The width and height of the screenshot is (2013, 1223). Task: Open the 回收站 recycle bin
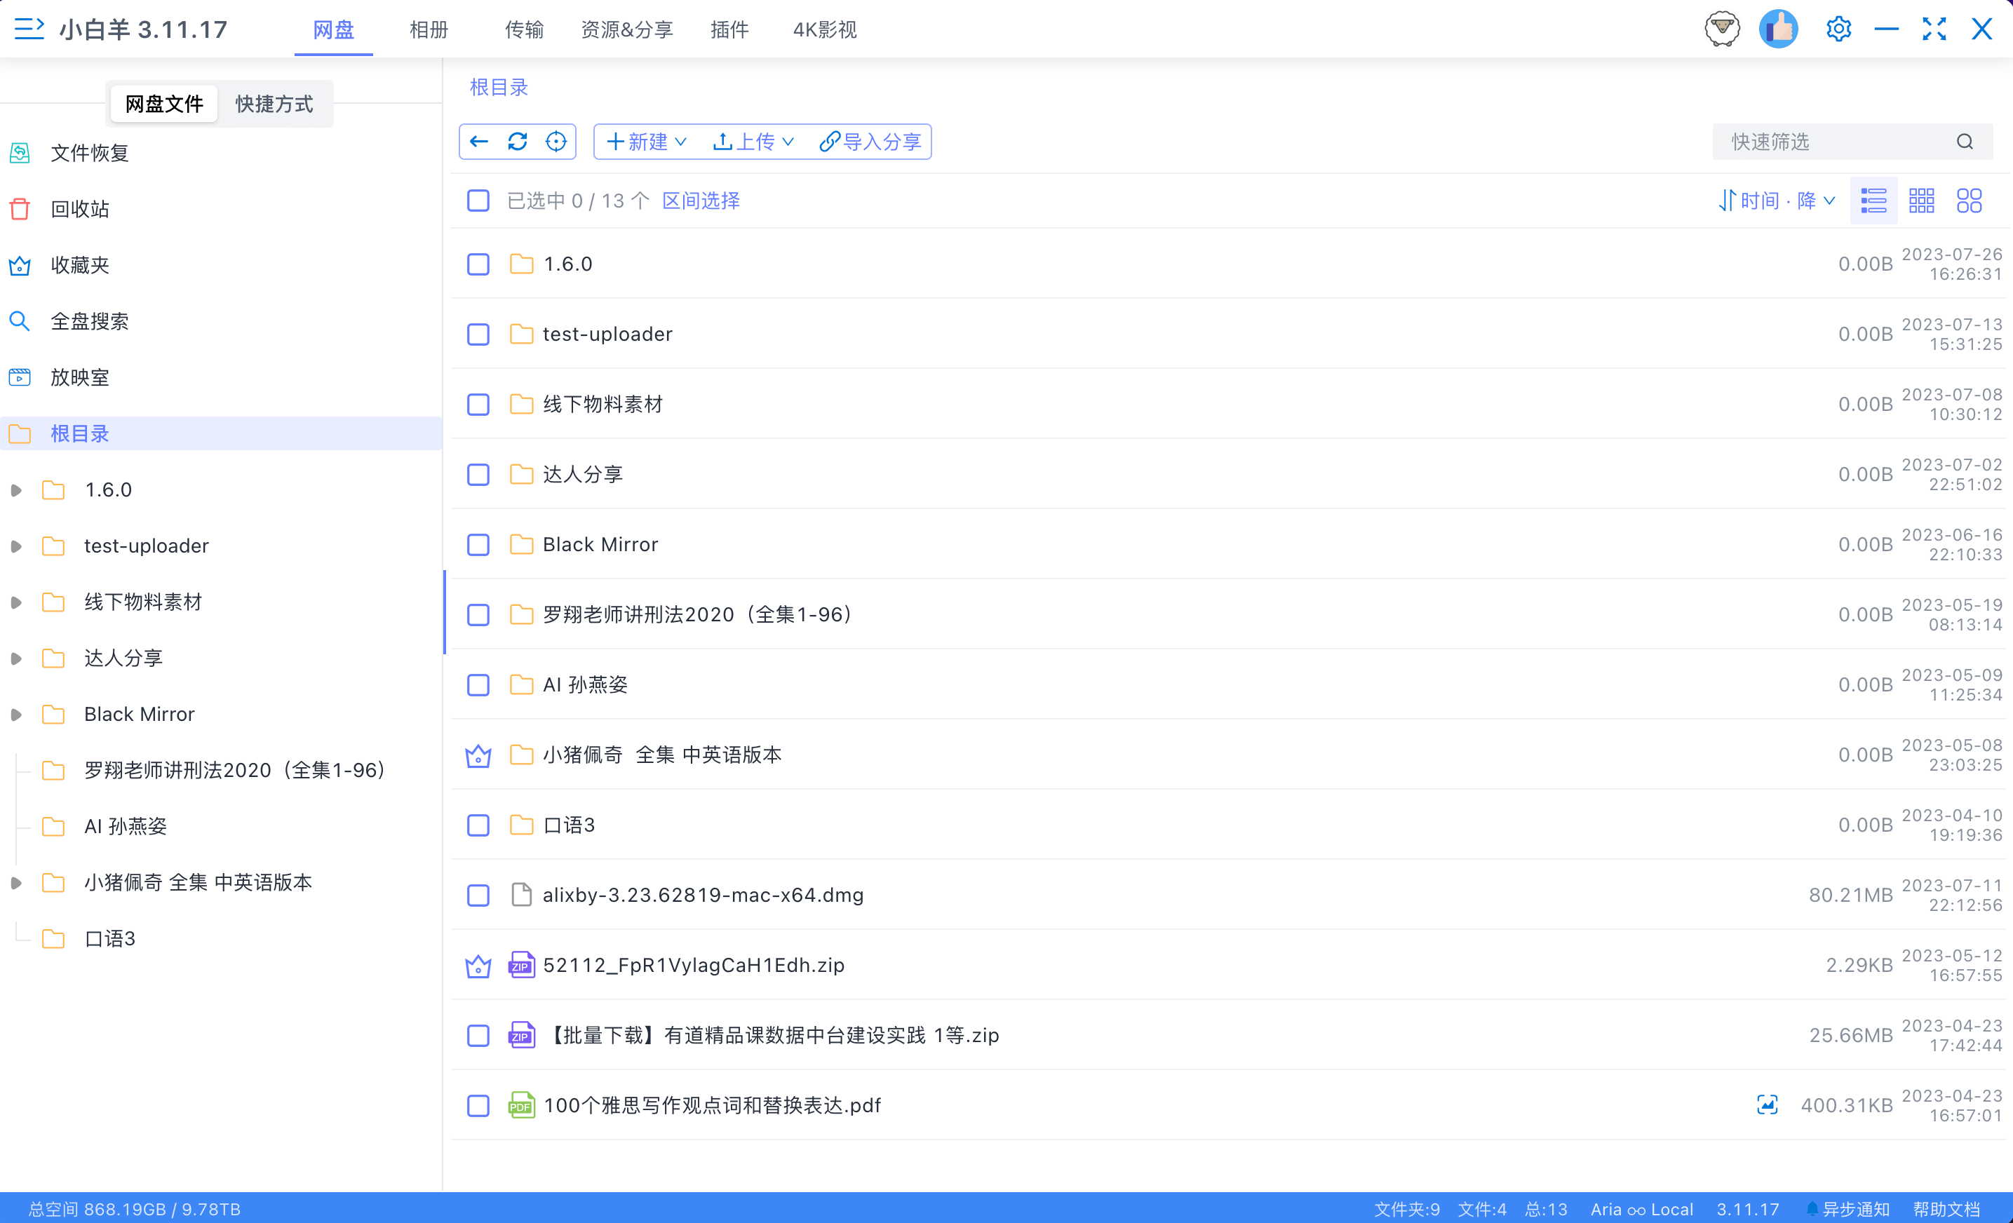click(x=80, y=209)
